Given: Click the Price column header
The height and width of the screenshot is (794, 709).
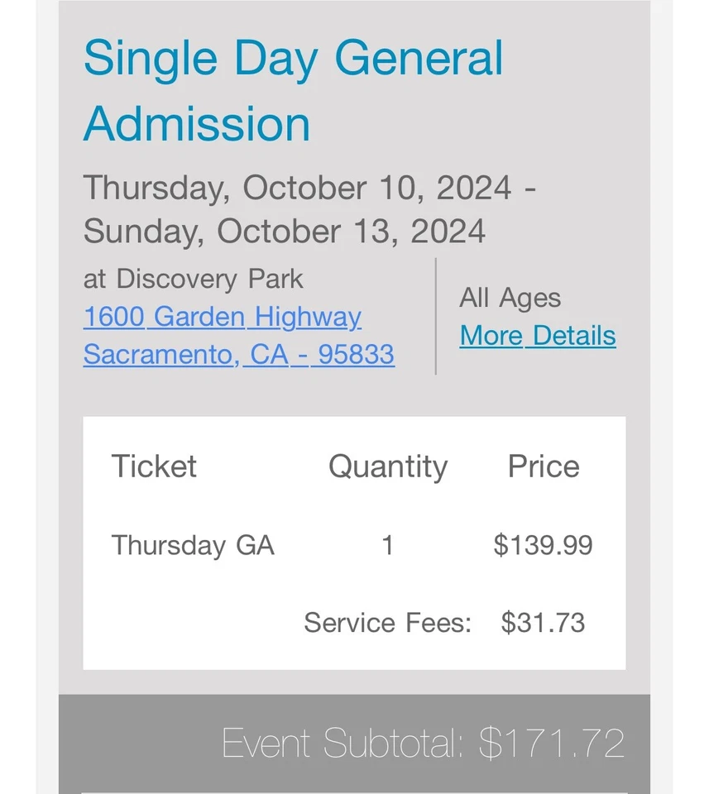Looking at the screenshot, I should (x=543, y=466).
